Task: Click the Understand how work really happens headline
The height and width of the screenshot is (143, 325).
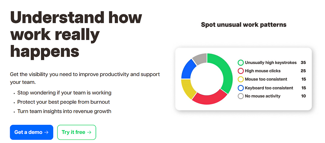Action: click(x=76, y=35)
